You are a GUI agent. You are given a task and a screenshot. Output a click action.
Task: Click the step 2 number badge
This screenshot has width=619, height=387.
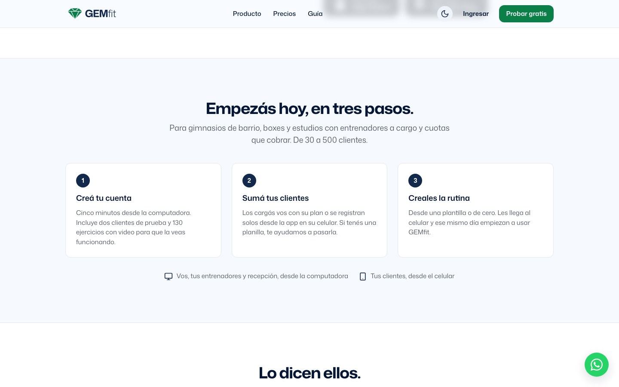click(249, 181)
